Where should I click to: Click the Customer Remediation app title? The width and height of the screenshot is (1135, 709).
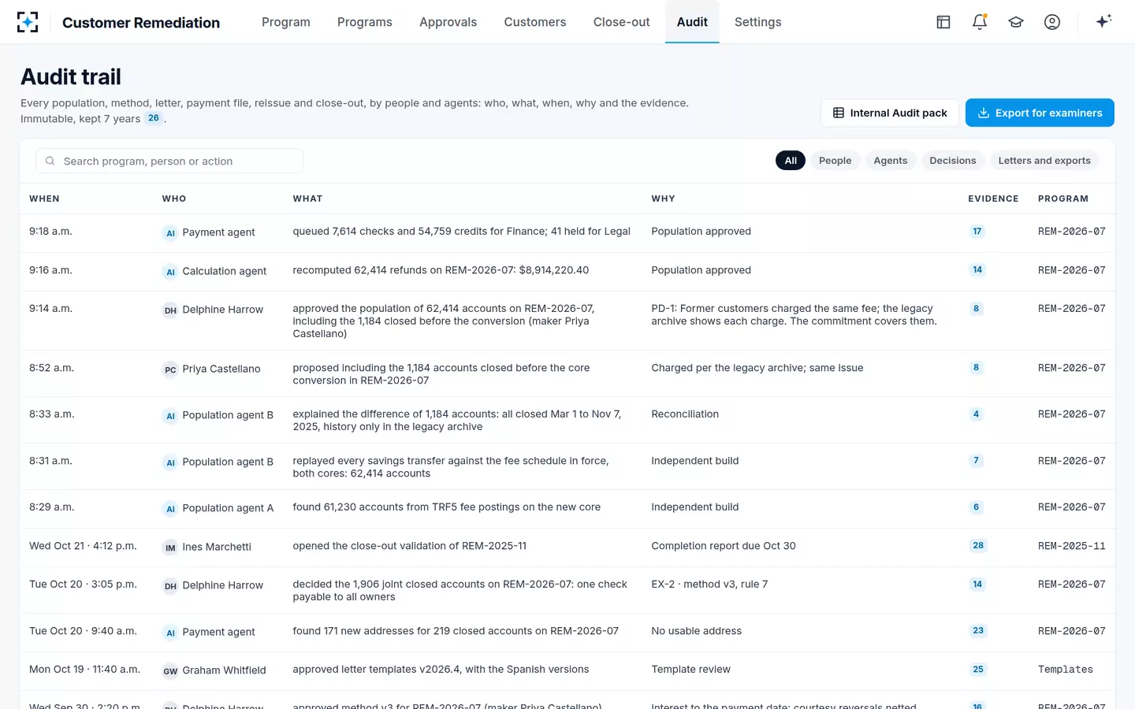[141, 23]
